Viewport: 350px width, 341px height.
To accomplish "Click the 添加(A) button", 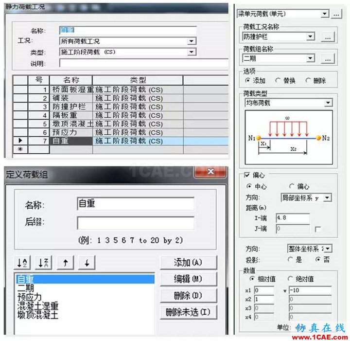I will pos(189,262).
